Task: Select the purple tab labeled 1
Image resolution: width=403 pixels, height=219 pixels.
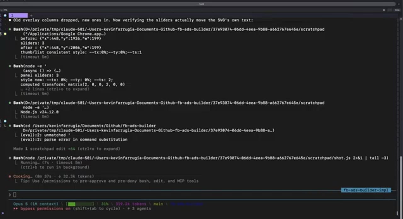Action: tap(18, 15)
